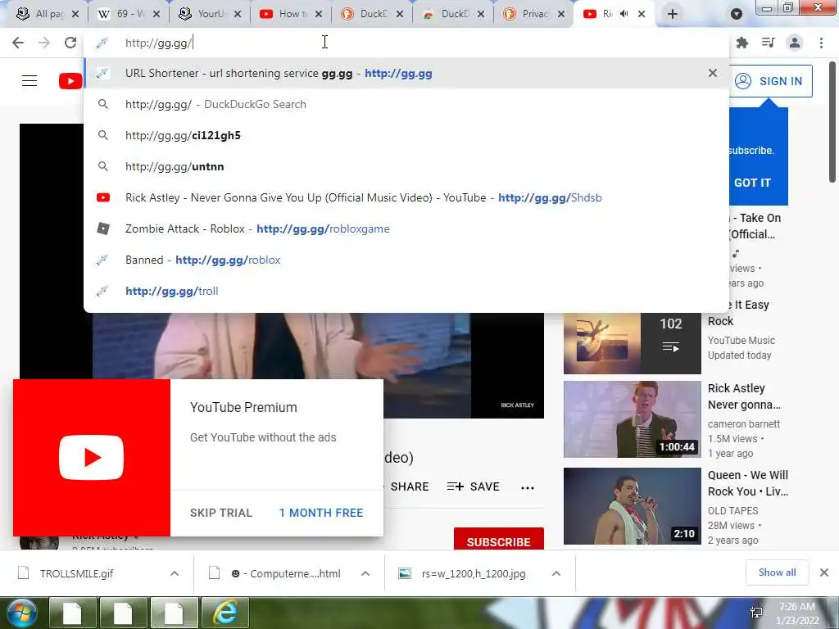Open the media control queue icon
The width and height of the screenshot is (839, 629).
769,43
